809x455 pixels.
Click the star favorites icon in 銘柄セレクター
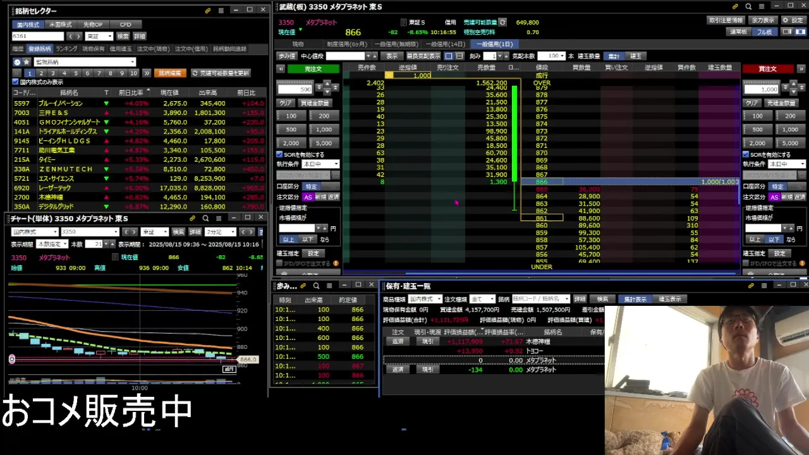[27, 62]
